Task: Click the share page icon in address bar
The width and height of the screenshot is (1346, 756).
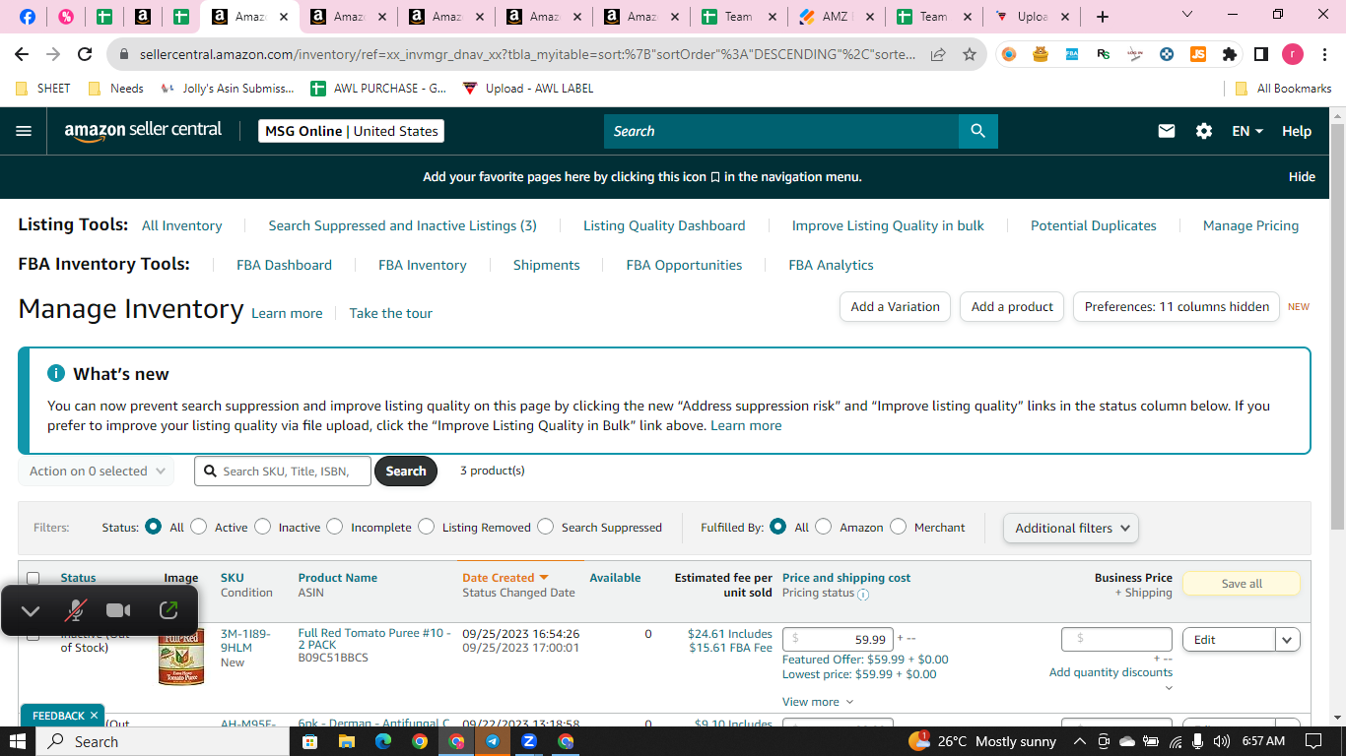Action: coord(938,54)
